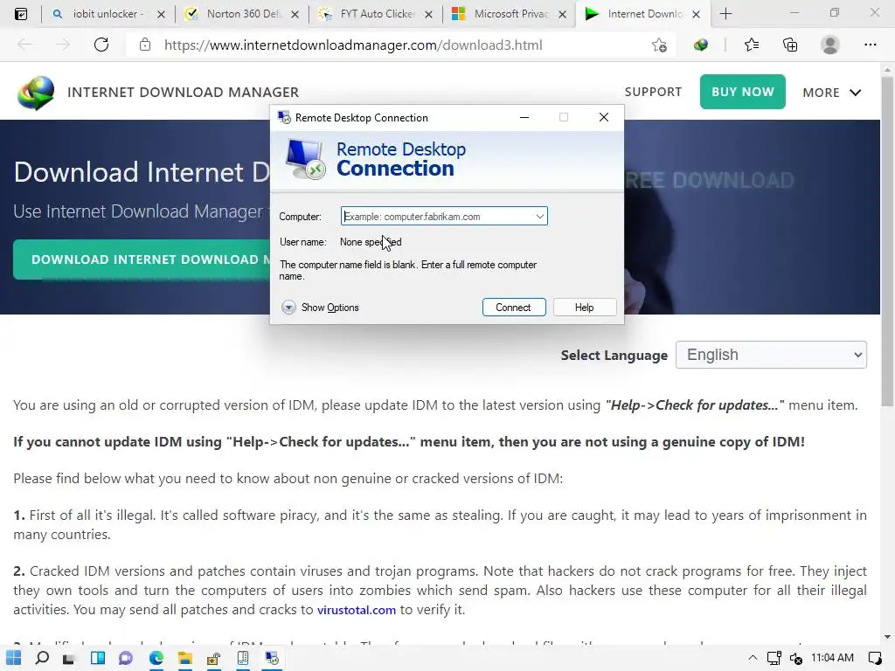Click Download Internet Download Manager button

[142, 259]
